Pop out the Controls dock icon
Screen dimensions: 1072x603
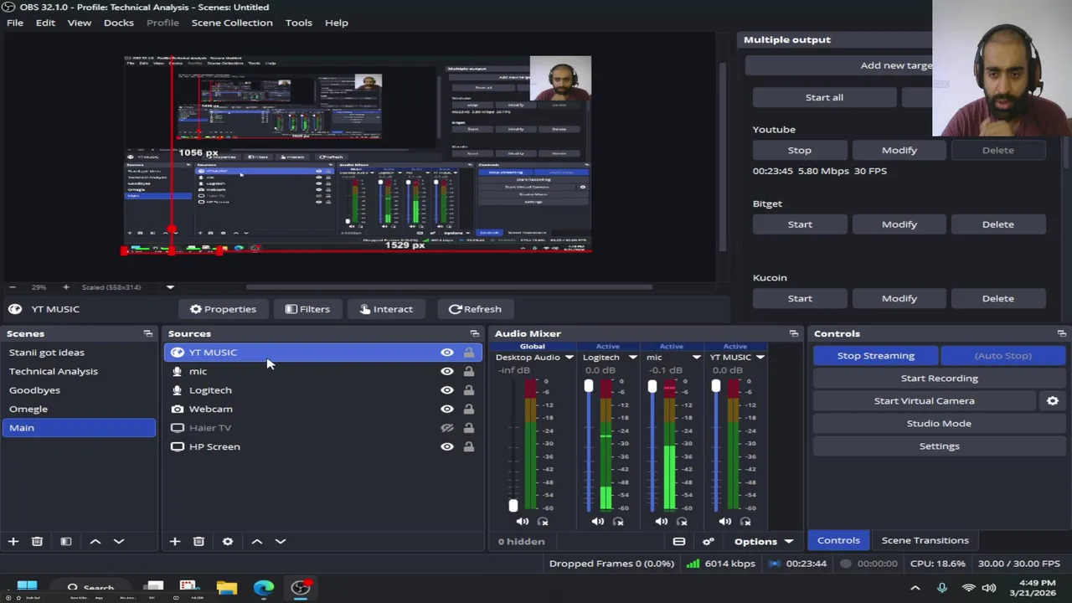tap(1062, 334)
